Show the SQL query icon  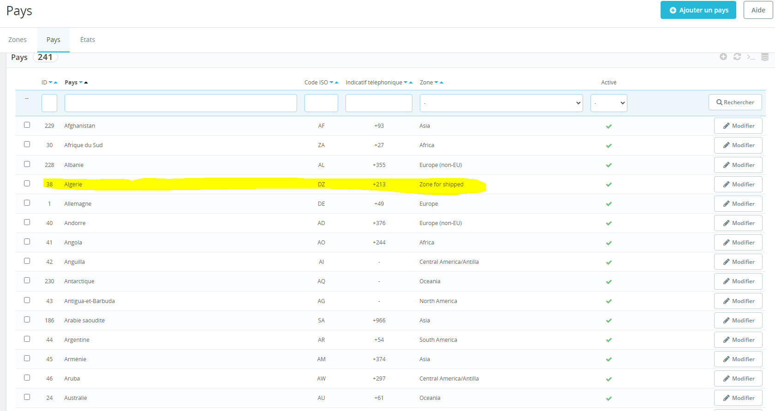point(751,57)
